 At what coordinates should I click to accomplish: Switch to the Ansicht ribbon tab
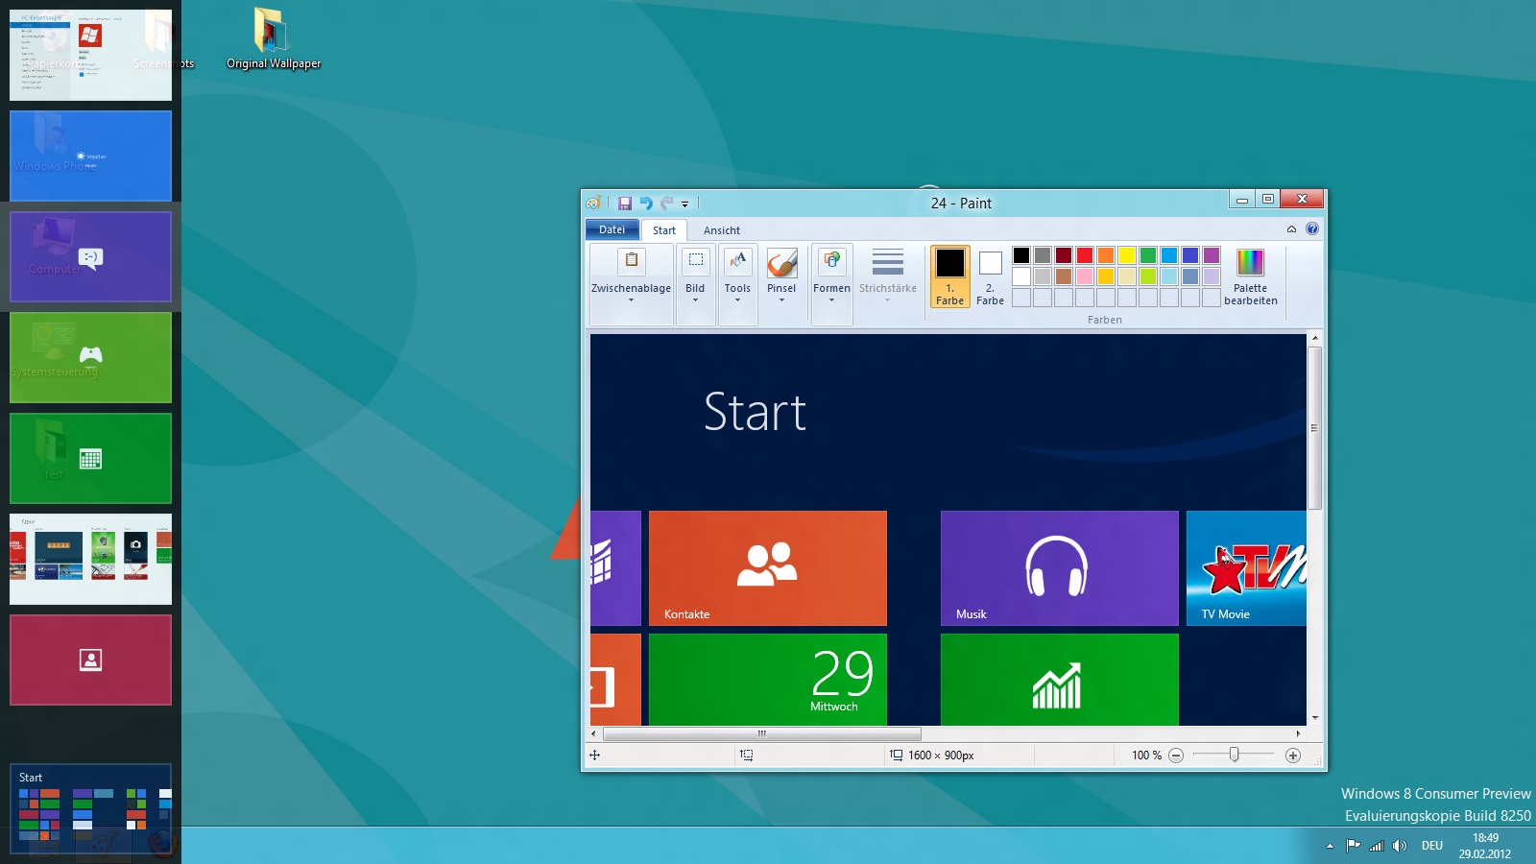(x=722, y=230)
